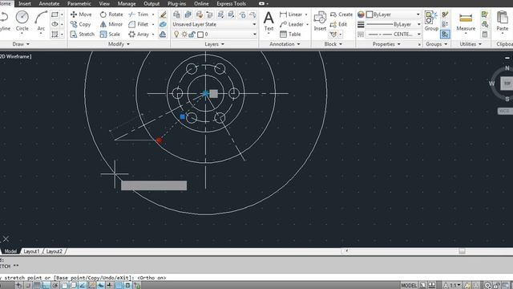Click the Leader annotation tool
The image size is (513, 289).
(292, 24)
